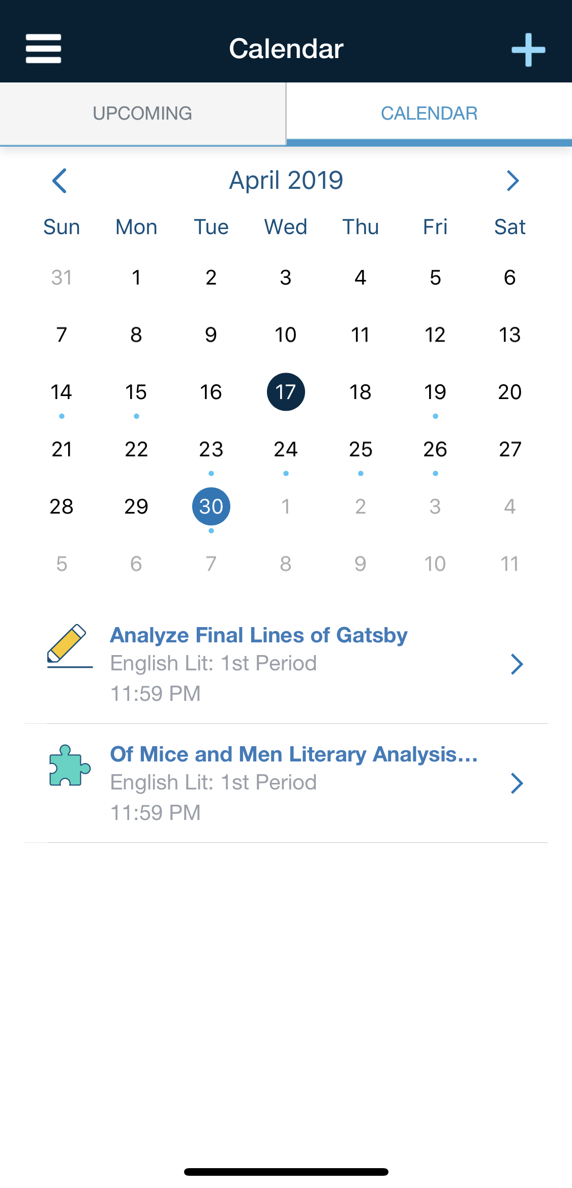Tap the plus icon to add event
This screenshot has width=572, height=1188.
click(528, 50)
